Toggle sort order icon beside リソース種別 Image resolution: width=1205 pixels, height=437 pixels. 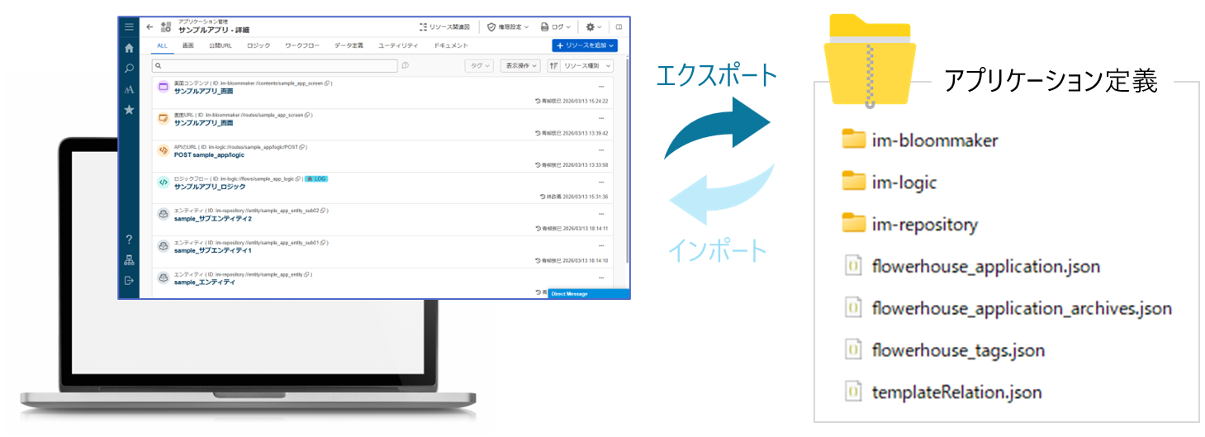coord(554,65)
